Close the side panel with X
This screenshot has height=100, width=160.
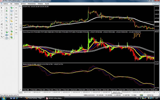[x=21, y=6]
